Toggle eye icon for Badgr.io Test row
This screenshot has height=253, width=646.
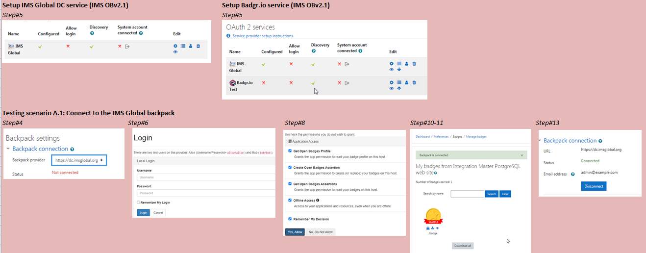pyautogui.click(x=392, y=88)
